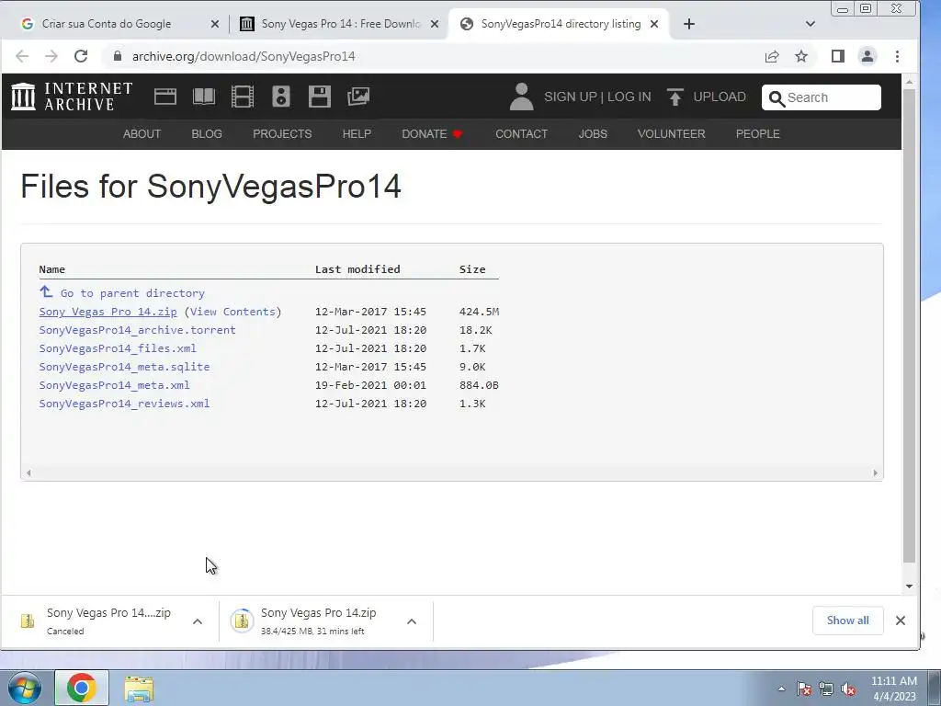The image size is (941, 706).
Task: Close the SonyVegasPro14 directory listing tab
Action: pyautogui.click(x=654, y=24)
